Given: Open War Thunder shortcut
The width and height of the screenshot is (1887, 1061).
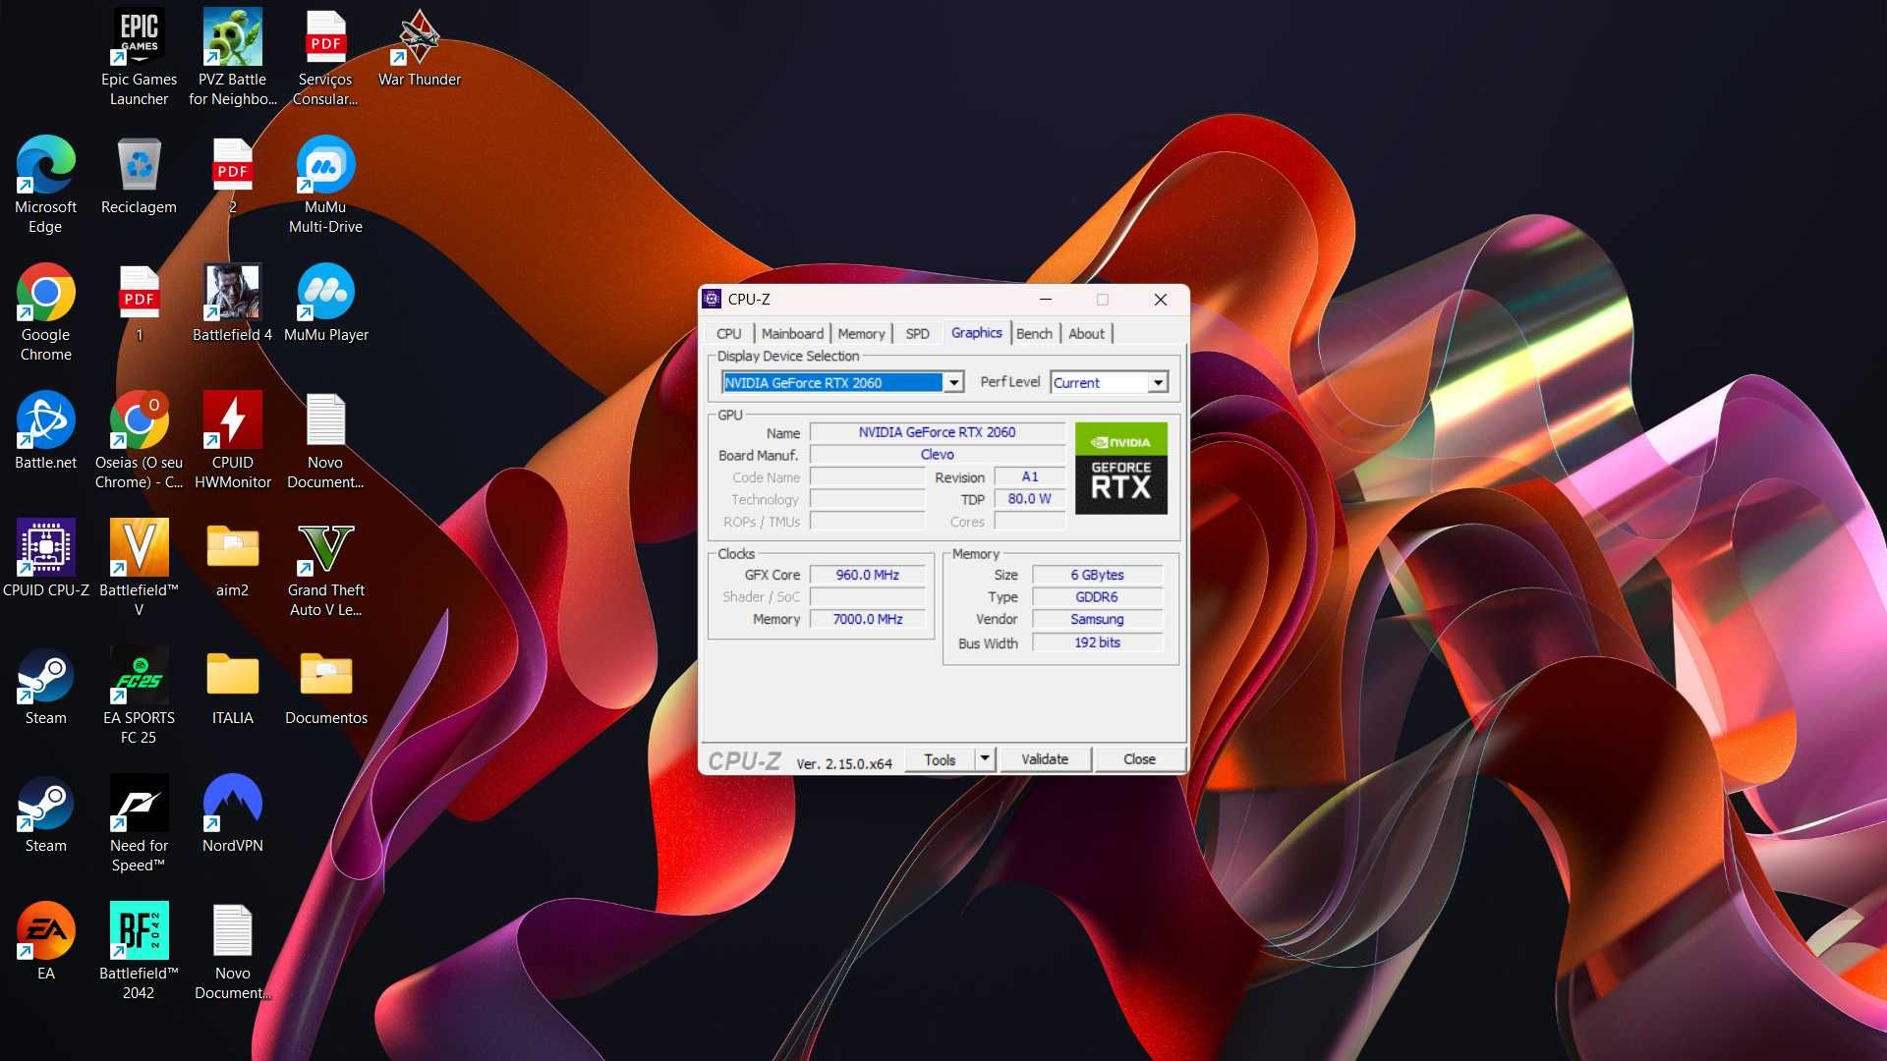Looking at the screenshot, I should point(420,47).
